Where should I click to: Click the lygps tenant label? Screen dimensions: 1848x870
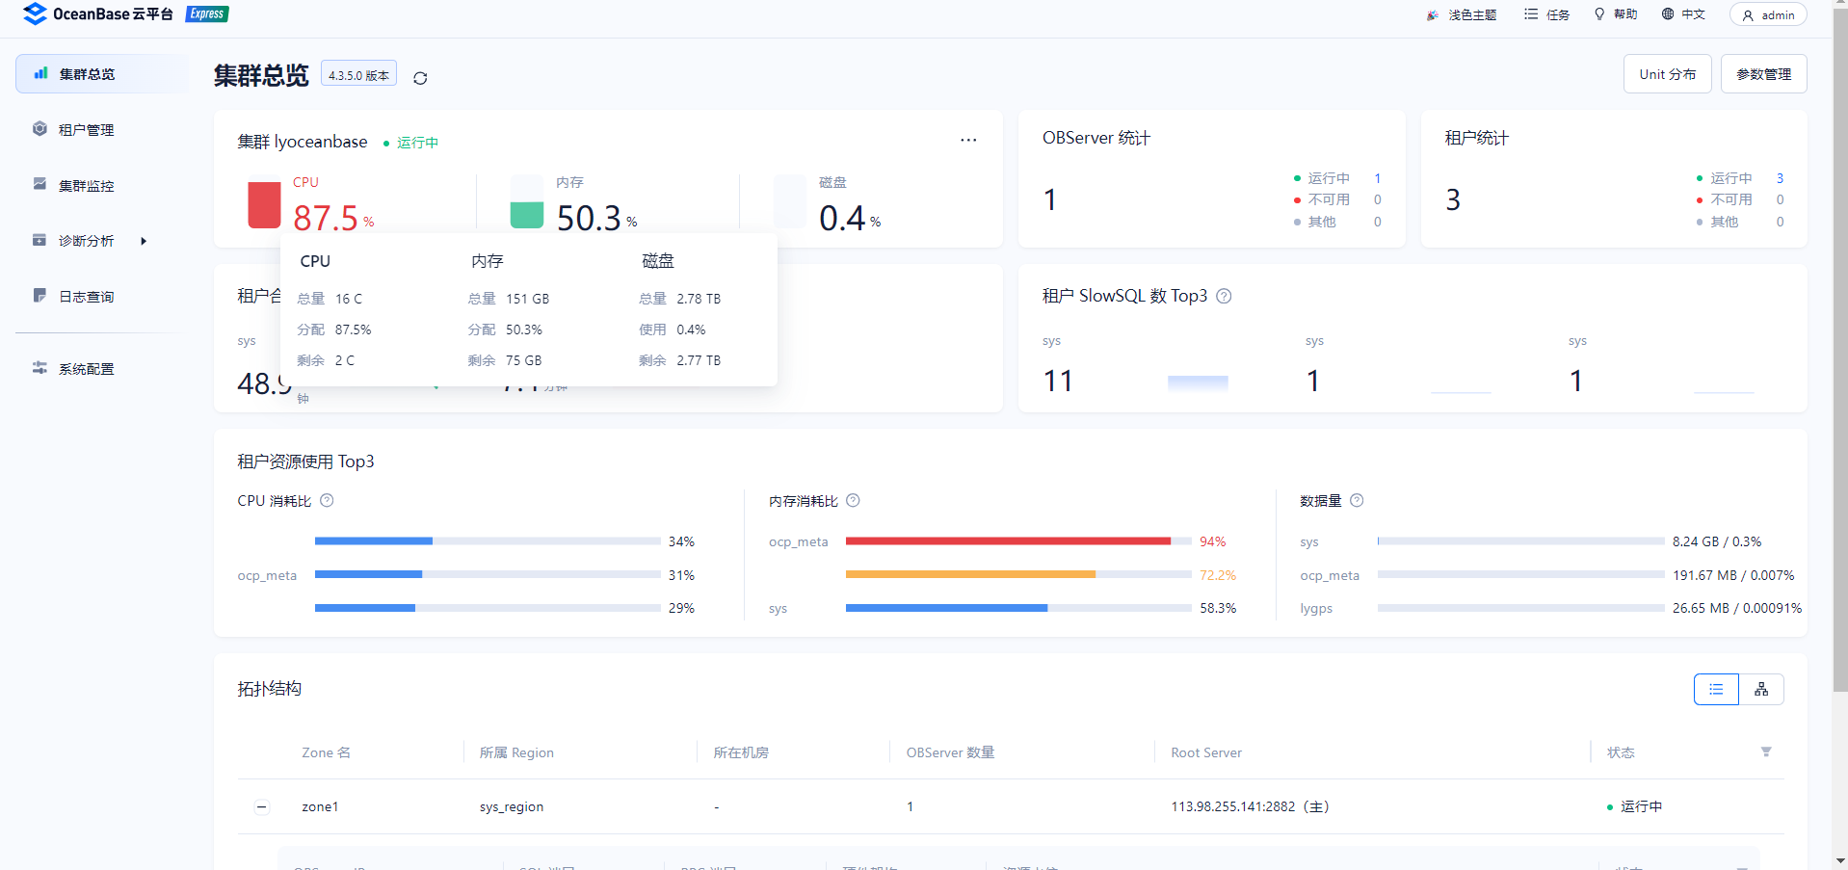coord(1316,608)
